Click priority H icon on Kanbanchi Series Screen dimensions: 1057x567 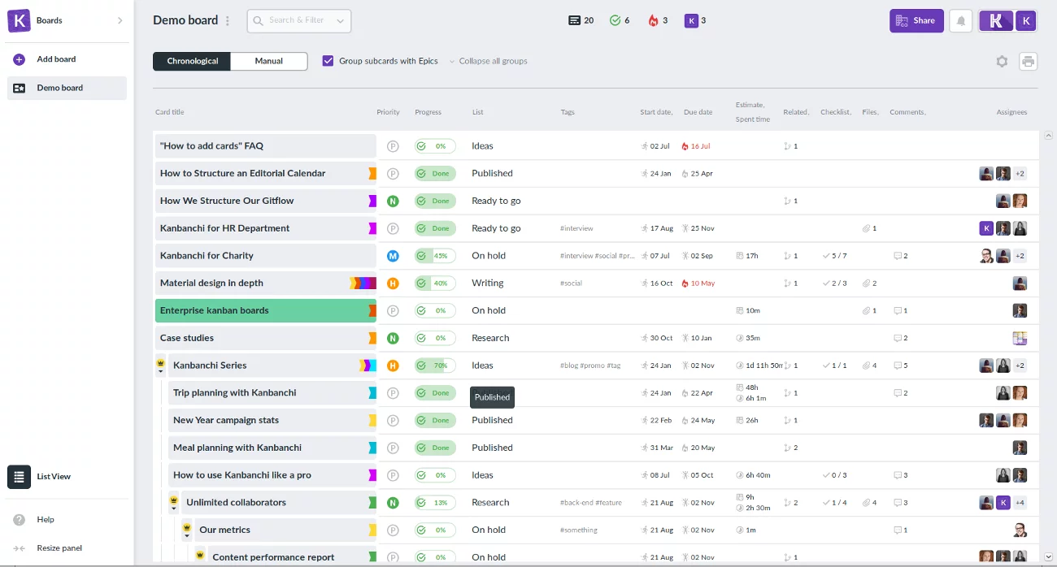click(x=393, y=366)
